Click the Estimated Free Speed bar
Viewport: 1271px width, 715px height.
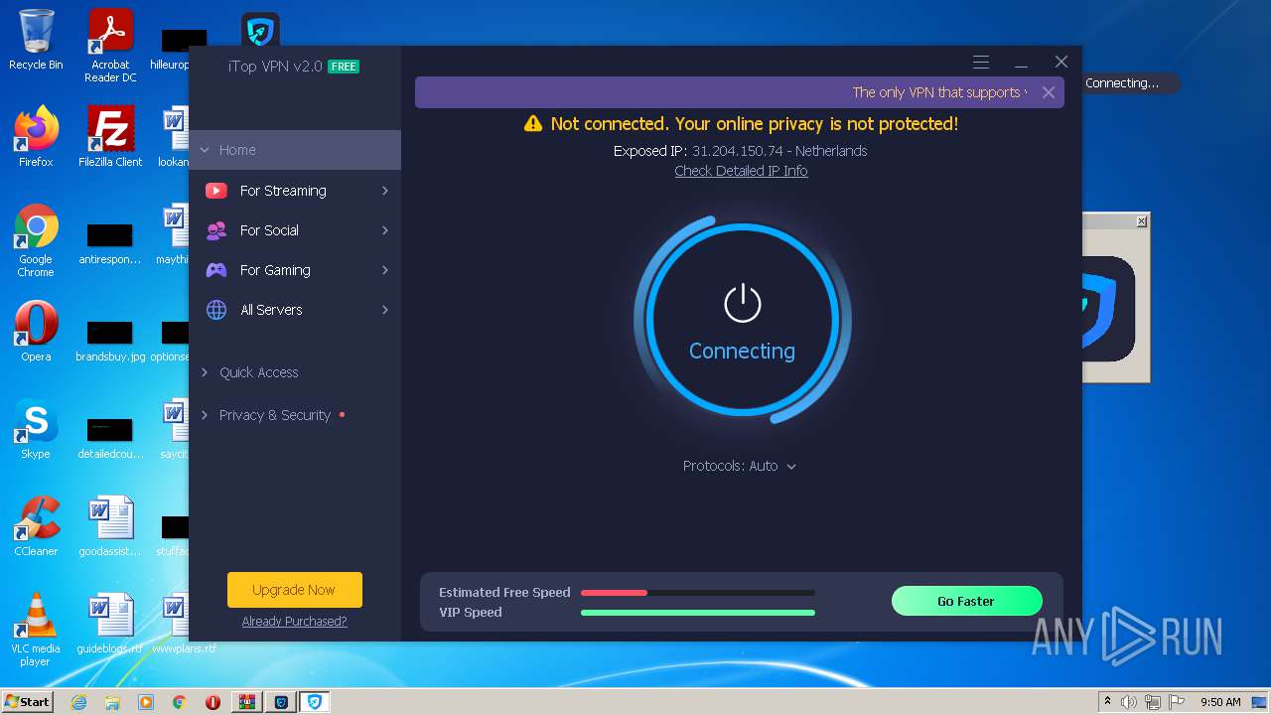pos(698,593)
